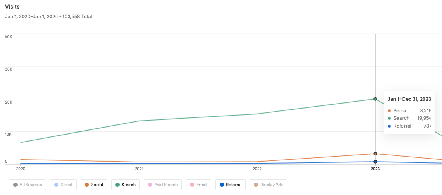Toggle the Search series legend button
The width and height of the screenshot is (442, 195).
(x=125, y=185)
